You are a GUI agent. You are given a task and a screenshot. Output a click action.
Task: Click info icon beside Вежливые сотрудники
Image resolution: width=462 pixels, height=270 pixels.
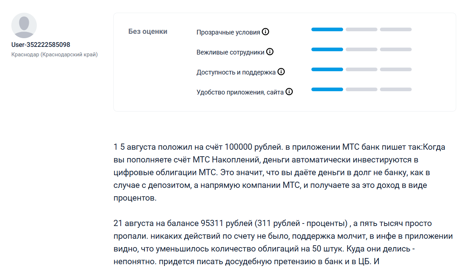click(x=270, y=52)
